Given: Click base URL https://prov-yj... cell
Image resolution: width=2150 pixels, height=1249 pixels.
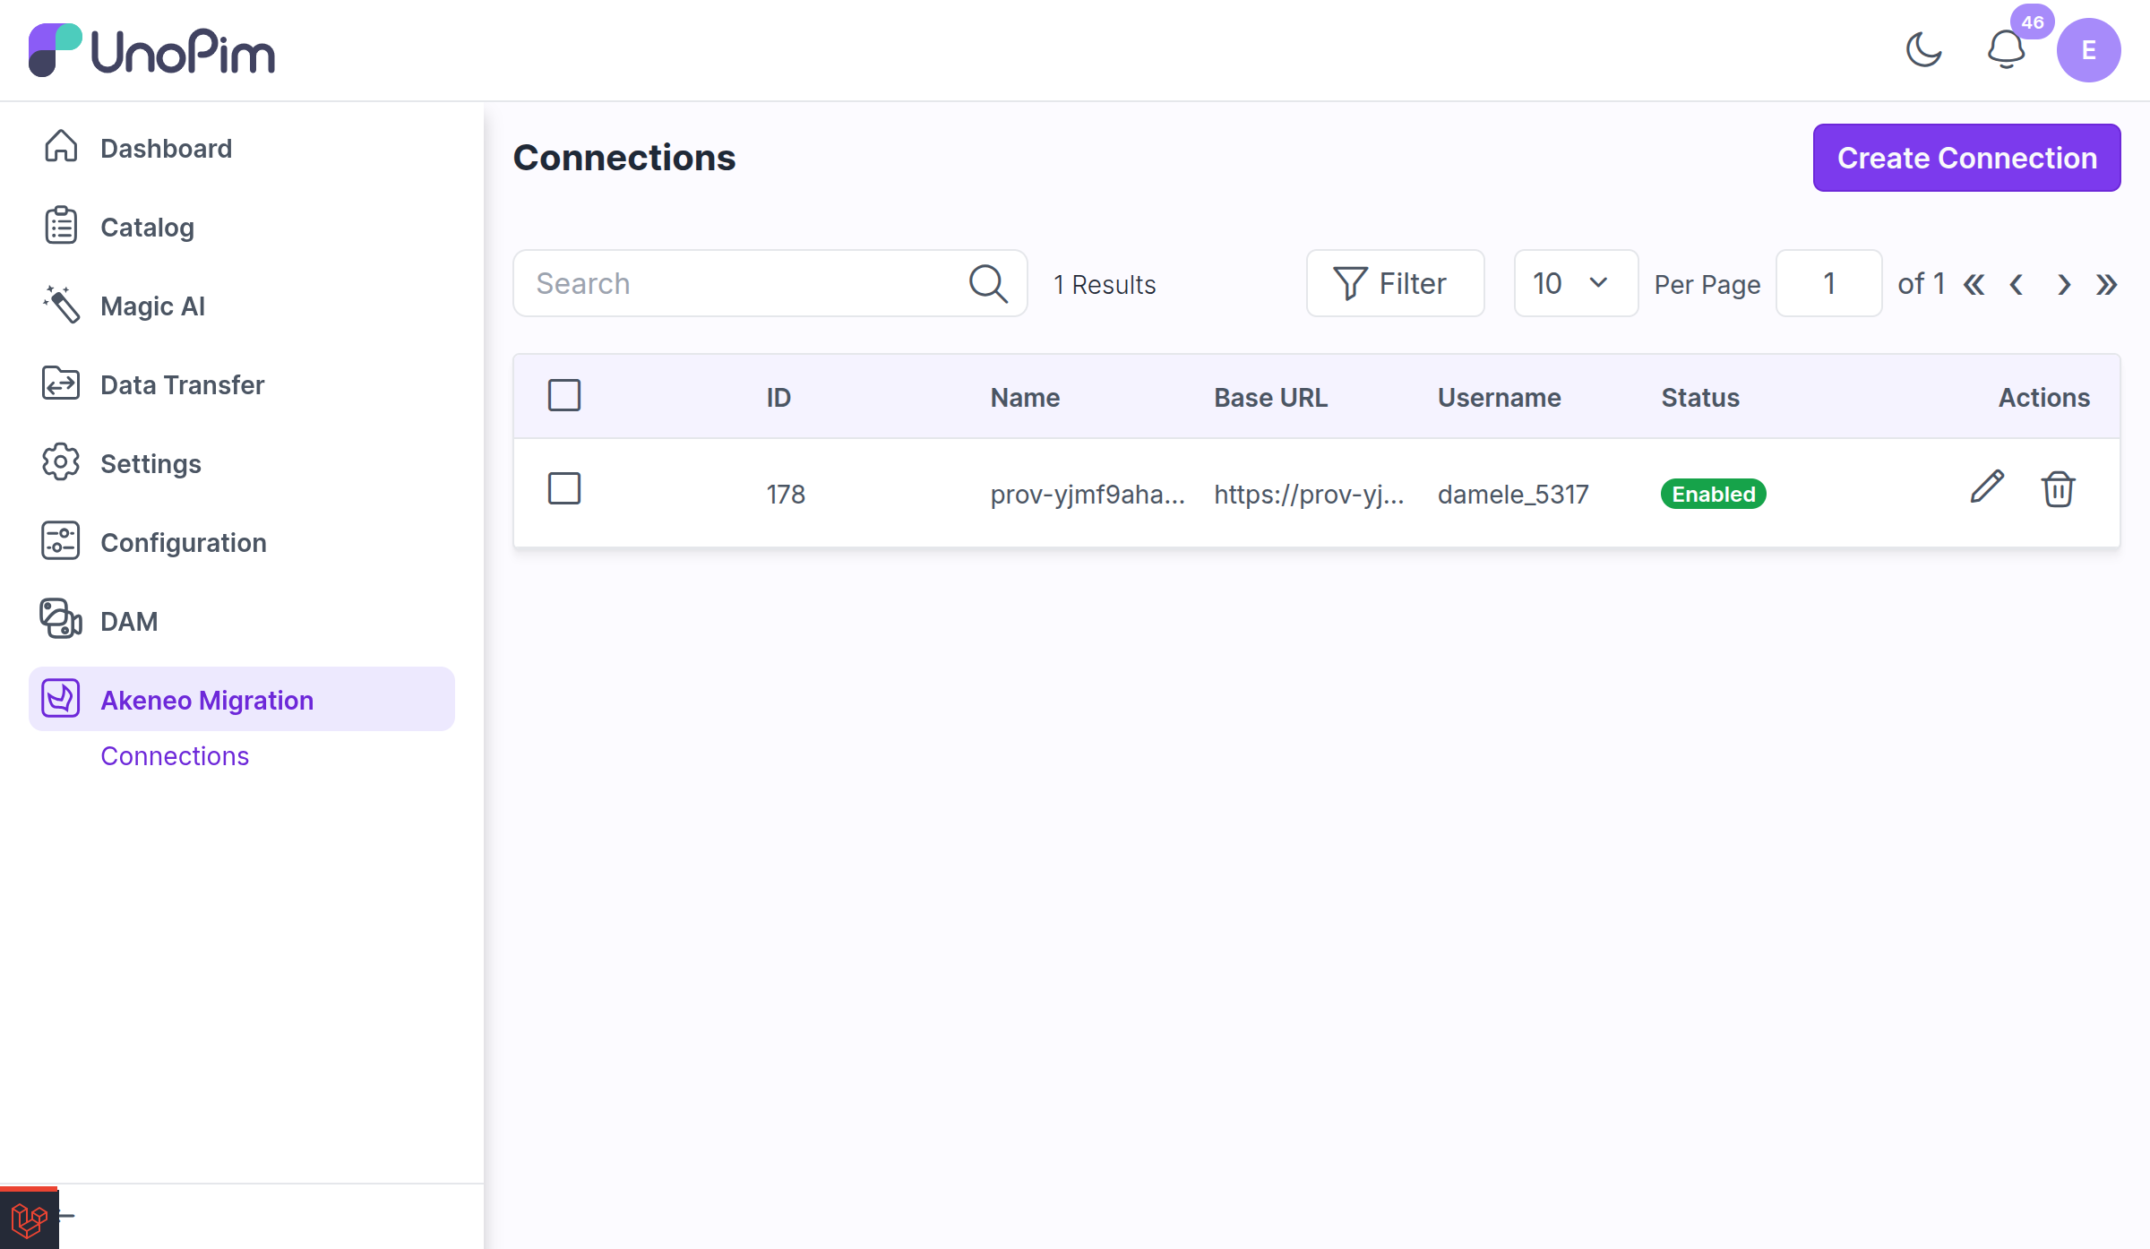Looking at the screenshot, I should [x=1309, y=494].
